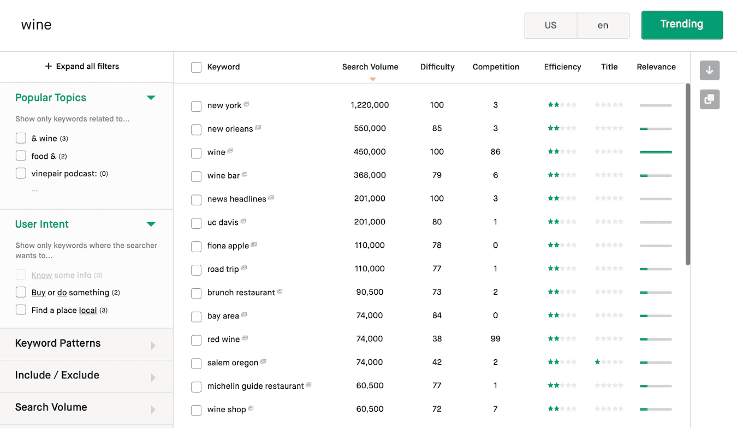The image size is (737, 428).
Task: Expand the Include / Exclude filter
Action: point(86,376)
